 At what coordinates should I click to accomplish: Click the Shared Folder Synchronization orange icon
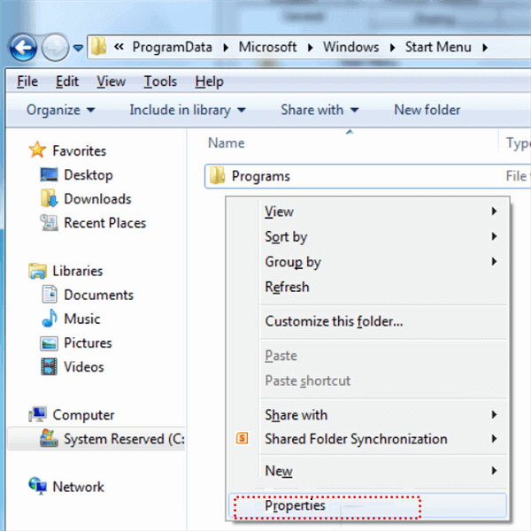pos(242,438)
